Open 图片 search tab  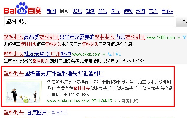pyautogui.click(x=115, y=11)
